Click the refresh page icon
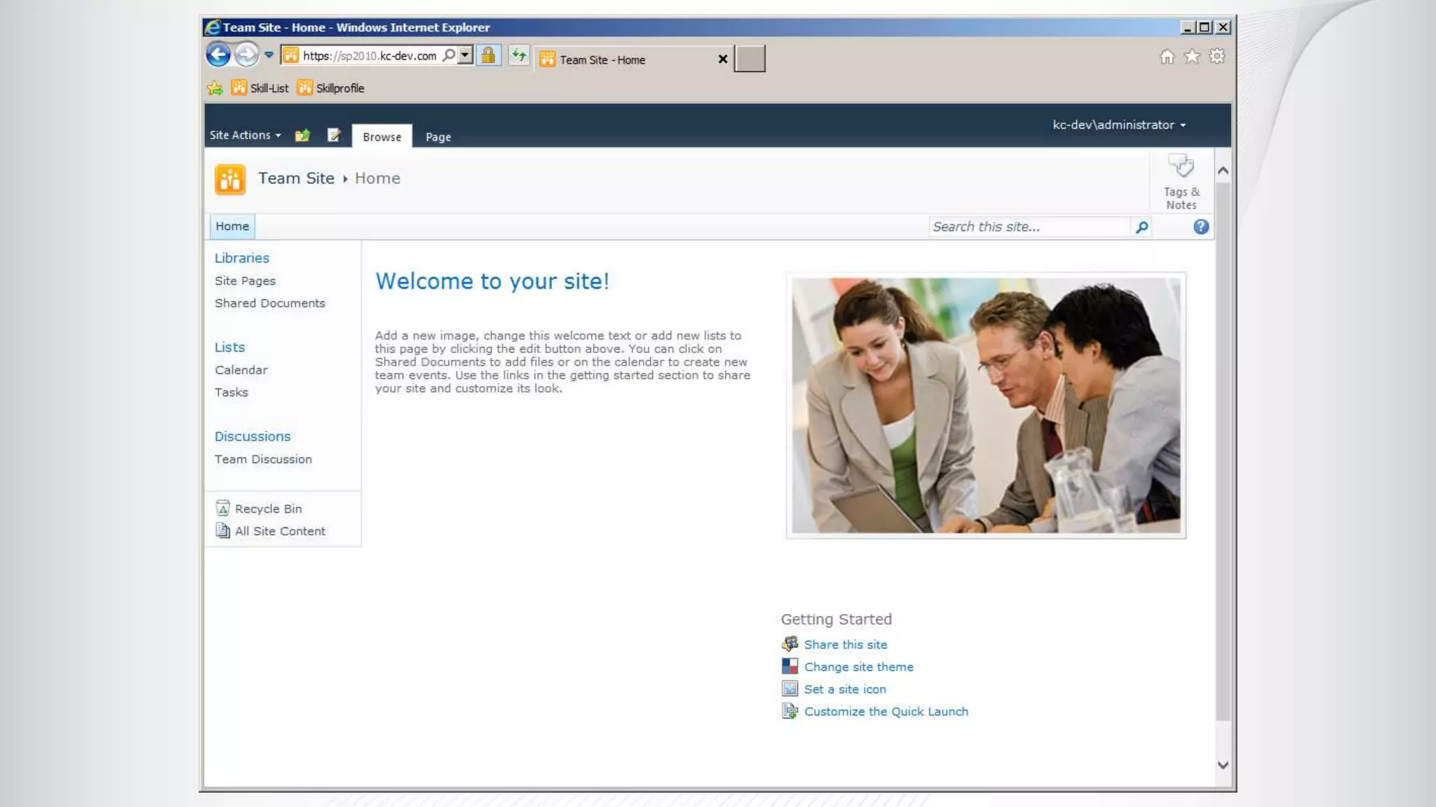 (518, 55)
